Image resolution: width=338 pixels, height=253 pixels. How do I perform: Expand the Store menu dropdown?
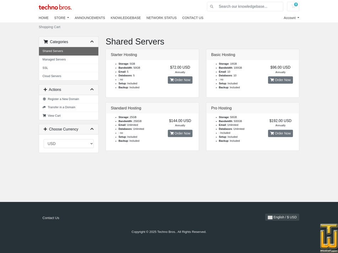click(x=61, y=18)
